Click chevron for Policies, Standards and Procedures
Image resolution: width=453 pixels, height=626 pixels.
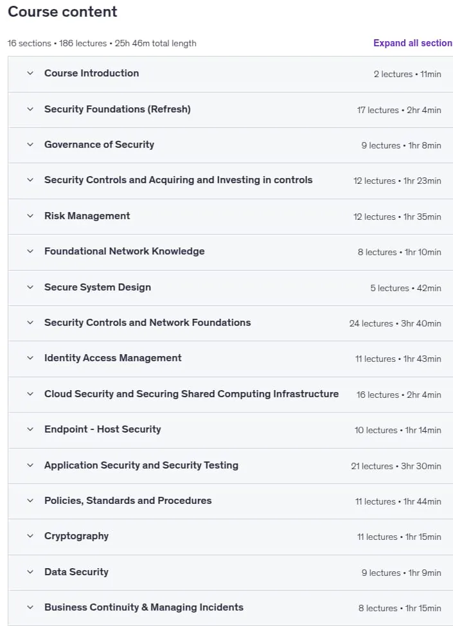(x=30, y=501)
